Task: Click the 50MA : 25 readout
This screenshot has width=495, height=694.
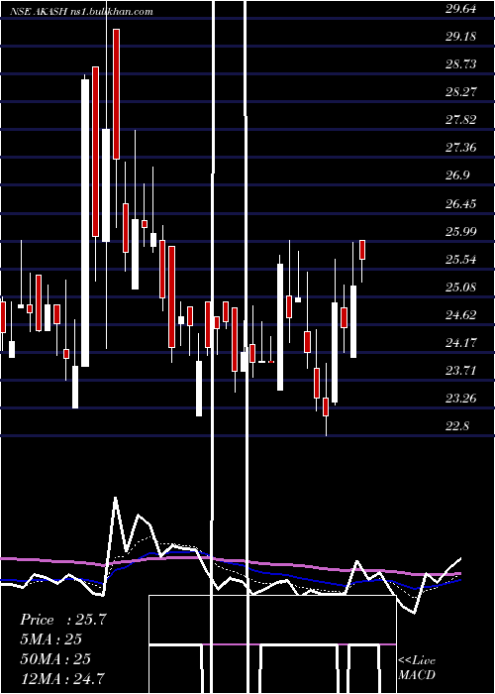Action: point(55,659)
